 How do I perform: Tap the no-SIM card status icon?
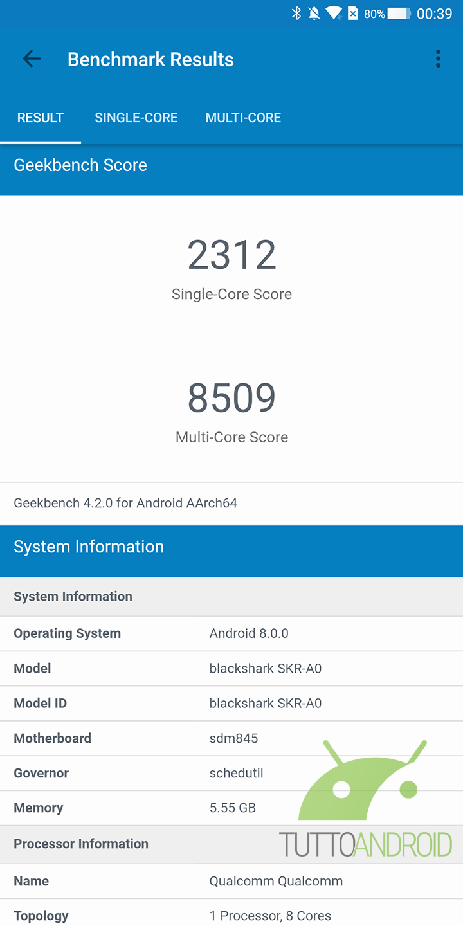353,14
